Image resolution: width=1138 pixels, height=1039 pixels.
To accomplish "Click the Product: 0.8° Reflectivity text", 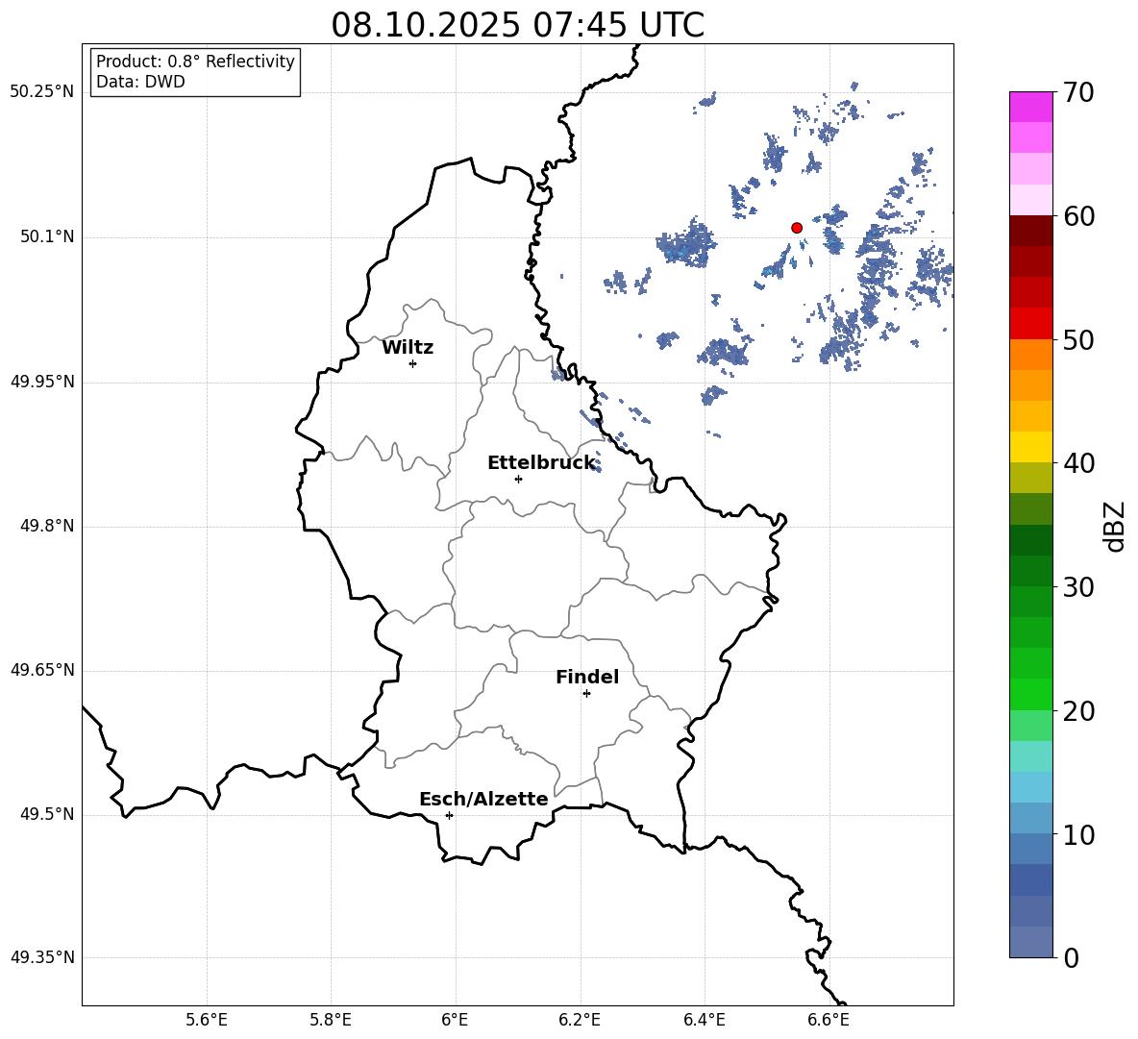I will point(195,62).
